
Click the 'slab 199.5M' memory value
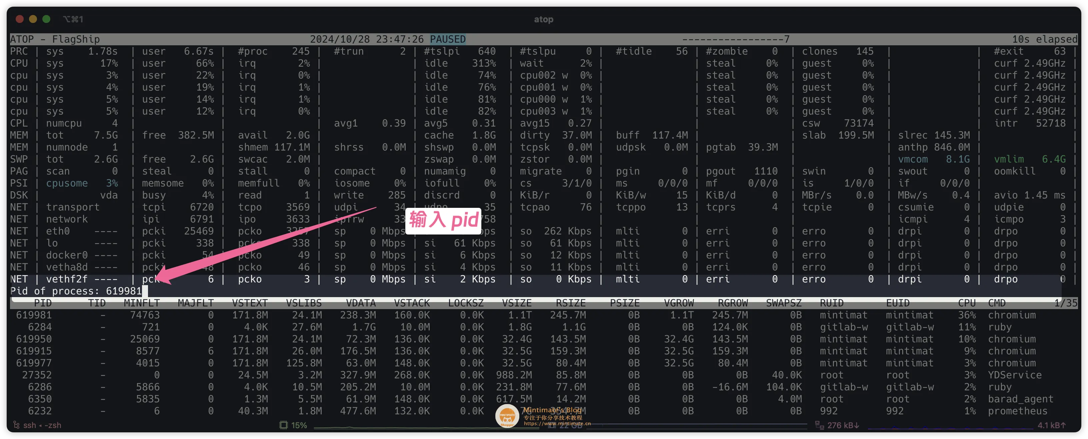838,136
